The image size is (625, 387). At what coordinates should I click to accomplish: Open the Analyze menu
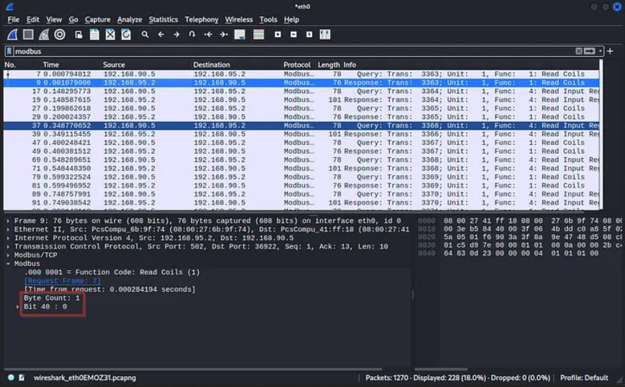(130, 19)
